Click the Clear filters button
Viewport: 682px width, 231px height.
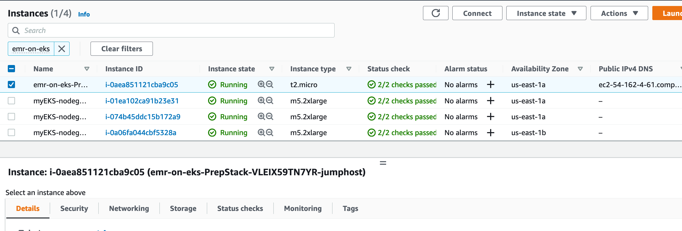(122, 49)
